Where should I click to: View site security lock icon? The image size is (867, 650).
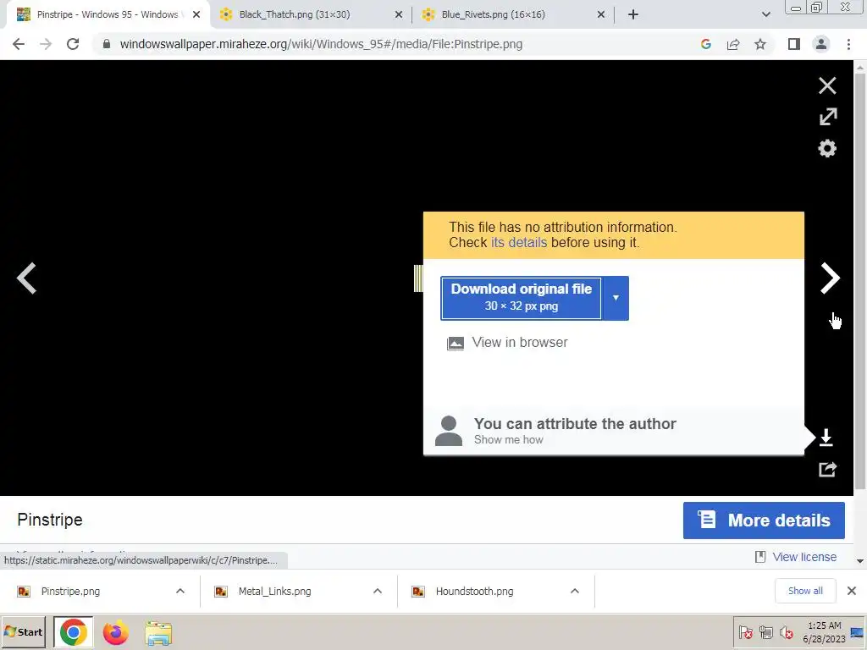(x=107, y=44)
